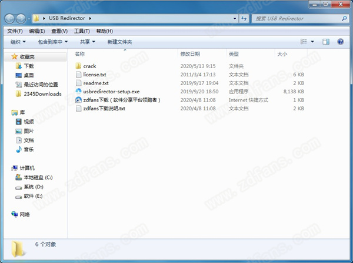
Task: Select the license.txt file icon
Action: coord(78,75)
